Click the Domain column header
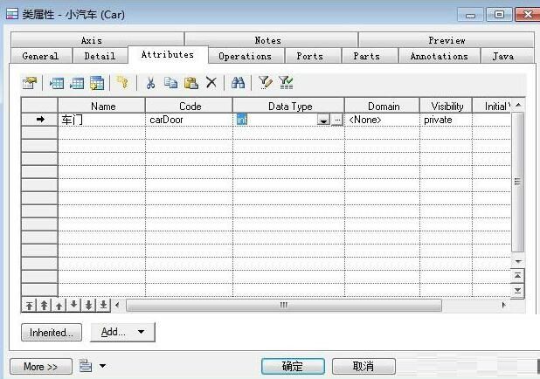The image size is (540, 379). [382, 106]
